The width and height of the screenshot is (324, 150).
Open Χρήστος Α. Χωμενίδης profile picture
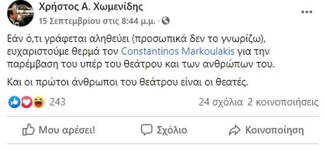[x=21, y=13]
